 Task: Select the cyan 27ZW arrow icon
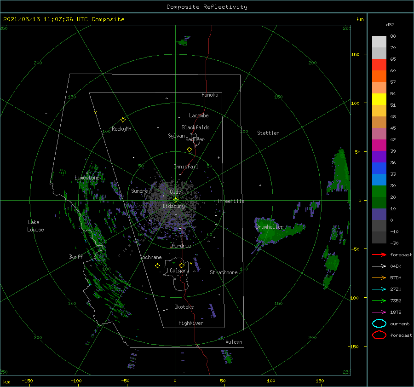(379, 289)
